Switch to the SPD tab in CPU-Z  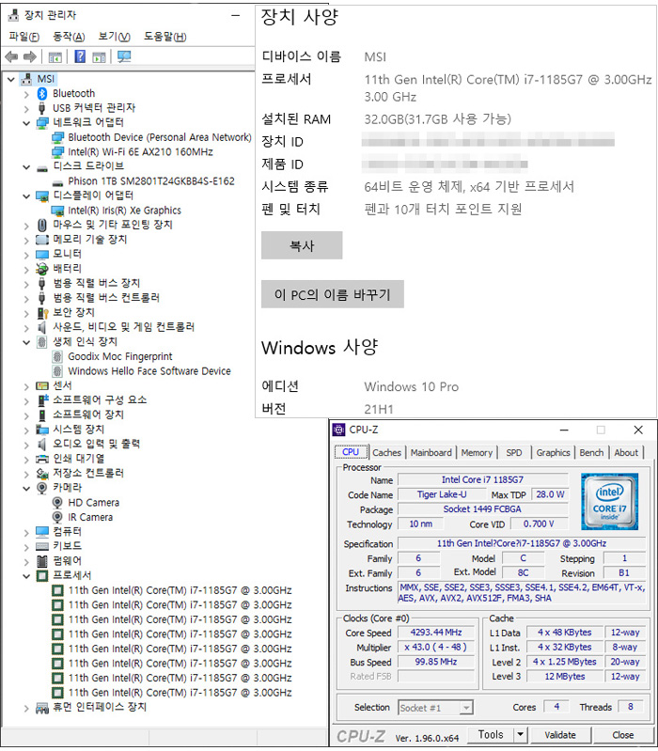pyautogui.click(x=514, y=453)
